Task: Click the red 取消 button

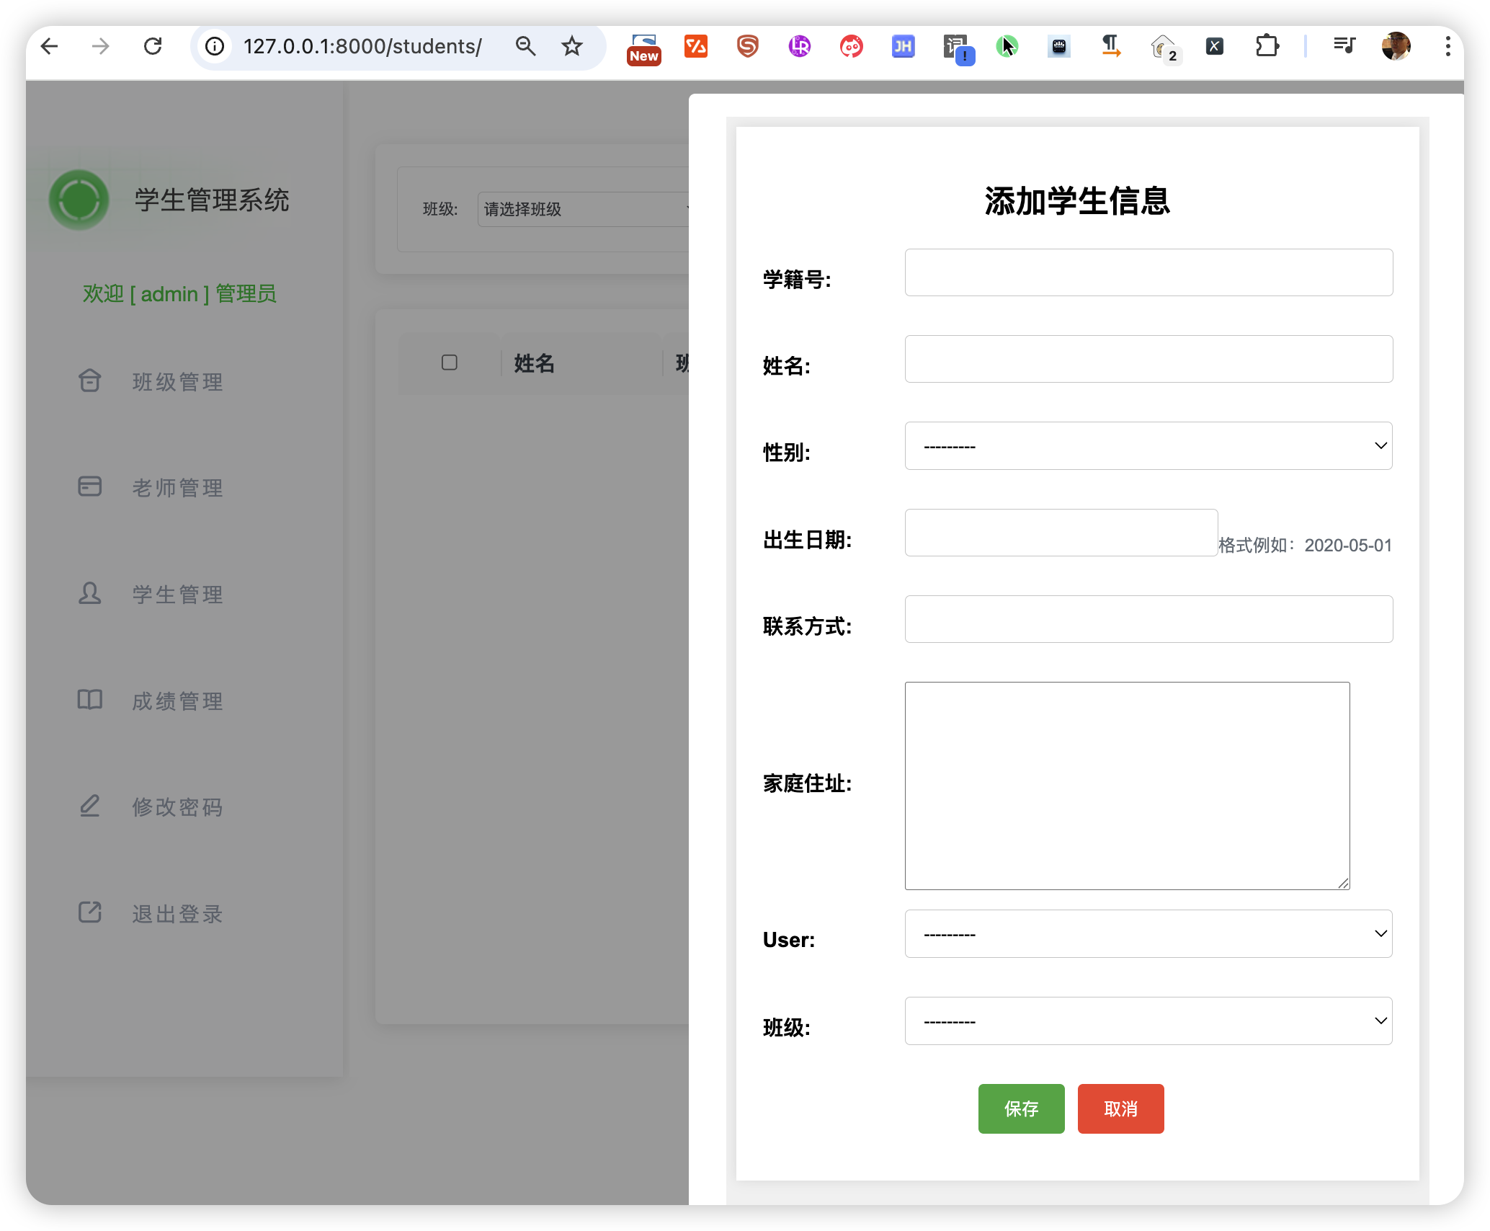Action: pos(1120,1108)
